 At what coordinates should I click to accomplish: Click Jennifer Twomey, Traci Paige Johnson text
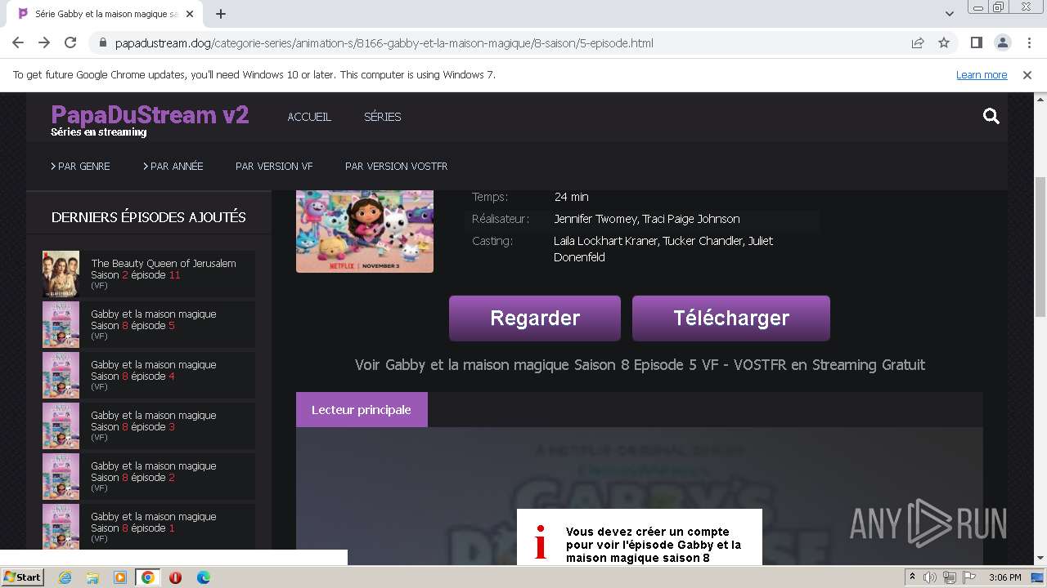(647, 219)
